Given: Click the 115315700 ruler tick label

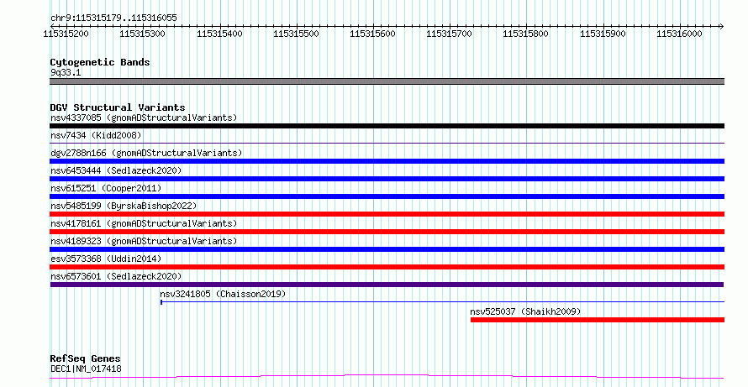Looking at the screenshot, I should point(449,34).
